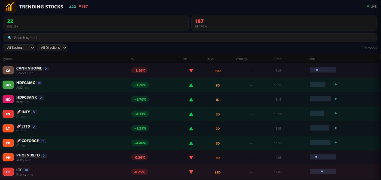The width and height of the screenshot is (381, 180).
Task: Click the Trending Stocks chart logo
Action: click(10, 7)
